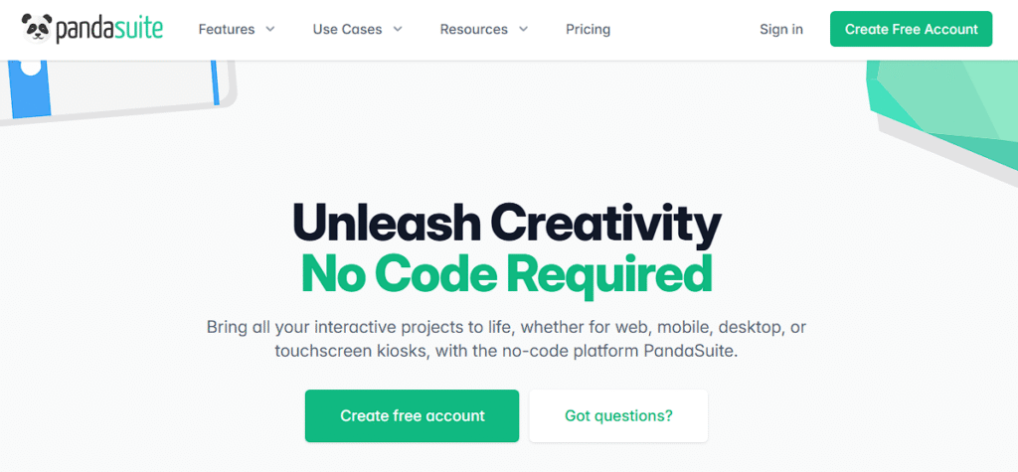Expand the Features dropdown chevron
Image resolution: width=1018 pixels, height=472 pixels.
pyautogui.click(x=269, y=29)
